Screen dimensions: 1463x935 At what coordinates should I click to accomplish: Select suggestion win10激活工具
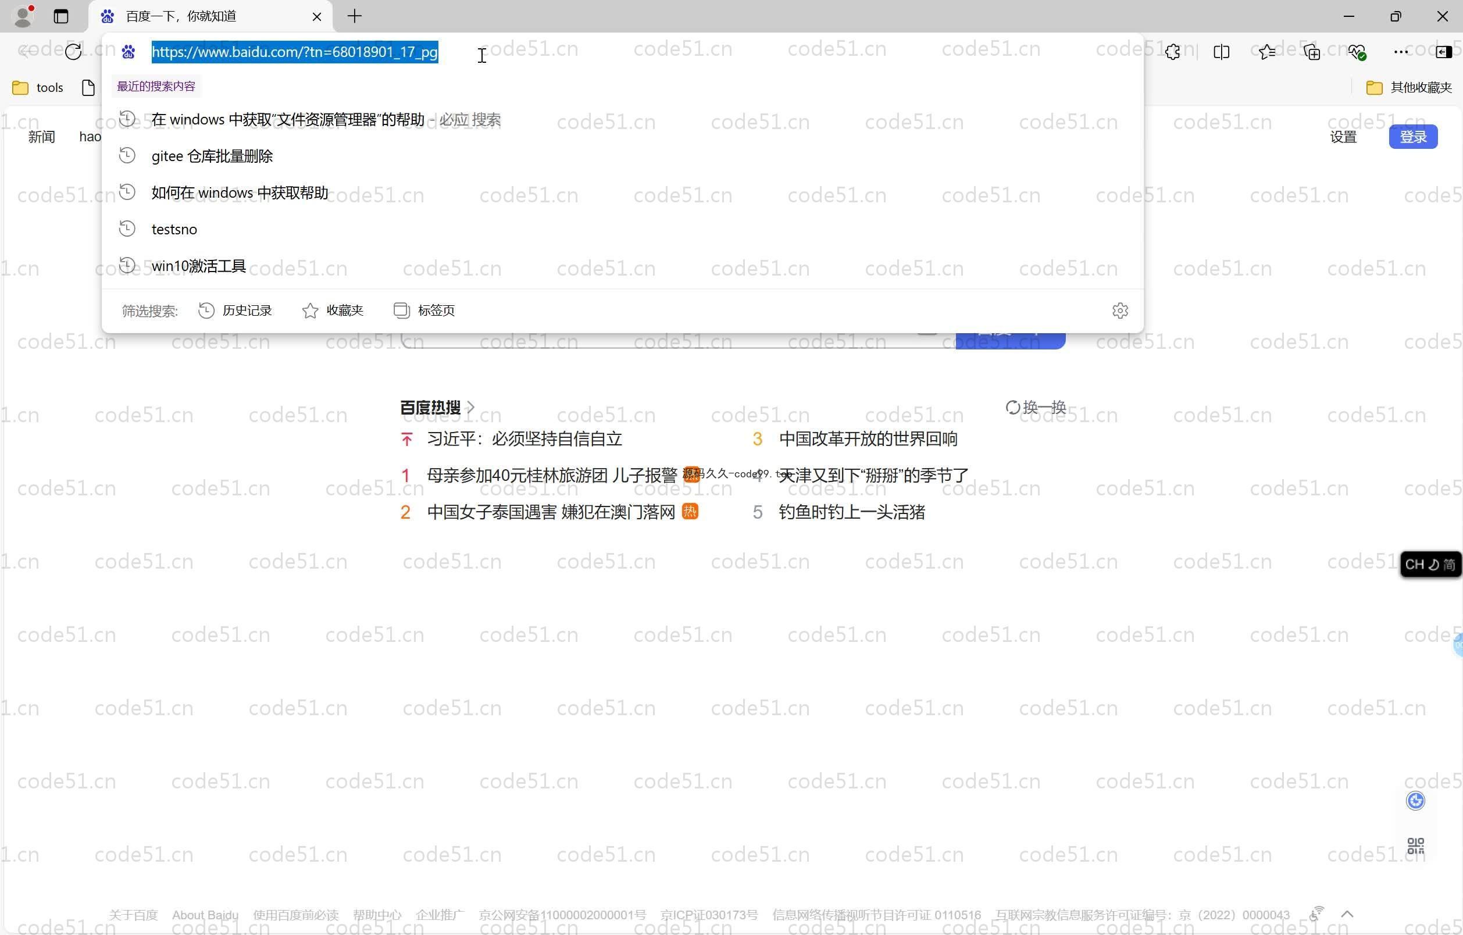tap(622, 266)
